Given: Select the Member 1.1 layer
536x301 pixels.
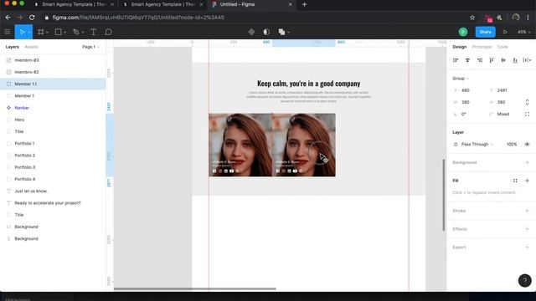Looking at the screenshot, I should click(x=53, y=84).
